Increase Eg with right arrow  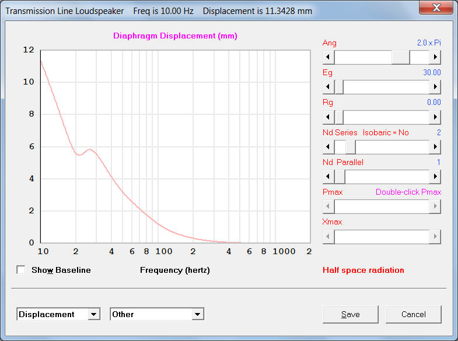435,87
